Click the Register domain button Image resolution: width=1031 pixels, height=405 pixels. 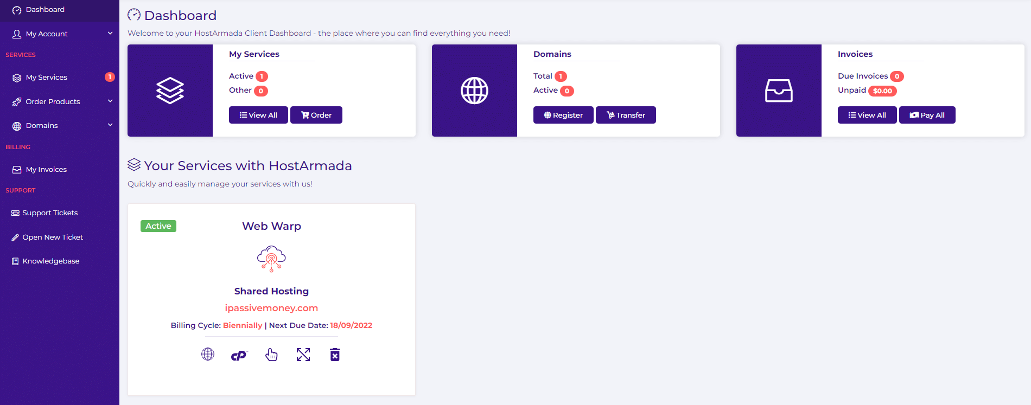tap(563, 115)
